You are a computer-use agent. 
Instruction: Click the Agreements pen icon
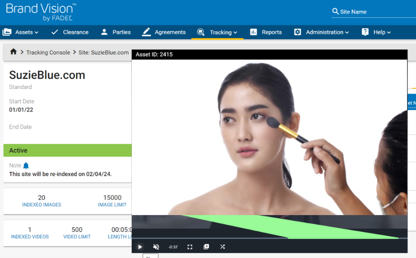(x=146, y=32)
